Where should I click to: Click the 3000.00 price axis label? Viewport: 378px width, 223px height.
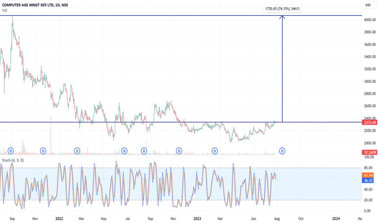(370, 81)
